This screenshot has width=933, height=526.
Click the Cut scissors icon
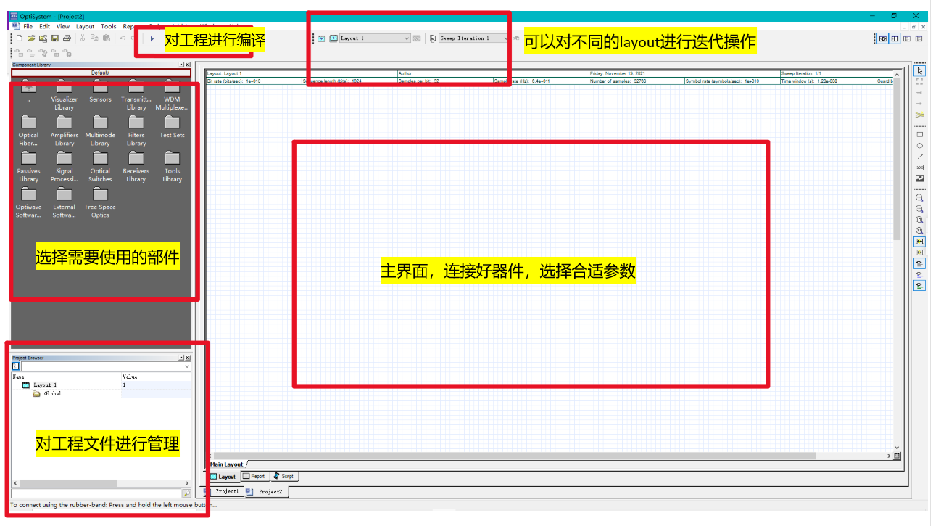[83, 38]
